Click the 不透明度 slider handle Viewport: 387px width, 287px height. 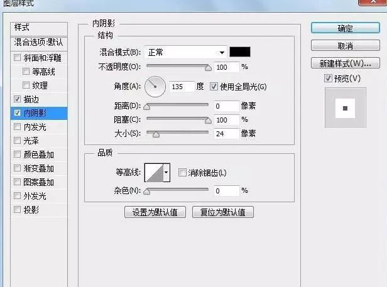pos(209,68)
